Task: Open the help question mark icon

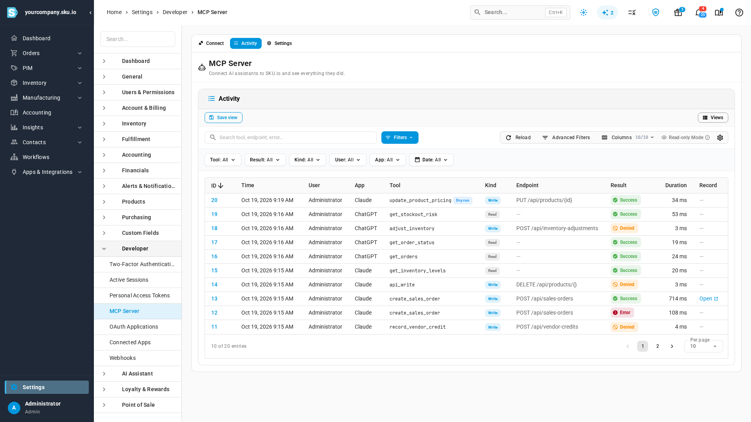Action: pos(739,13)
